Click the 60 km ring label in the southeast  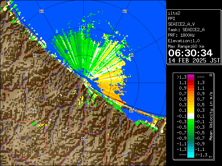(125, 155)
